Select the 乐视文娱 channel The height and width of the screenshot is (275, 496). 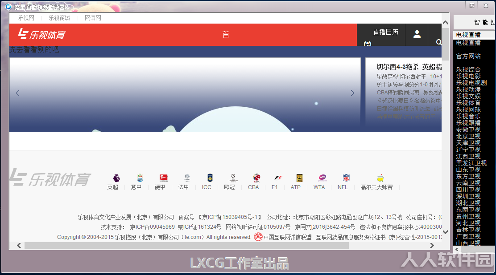pos(468,96)
